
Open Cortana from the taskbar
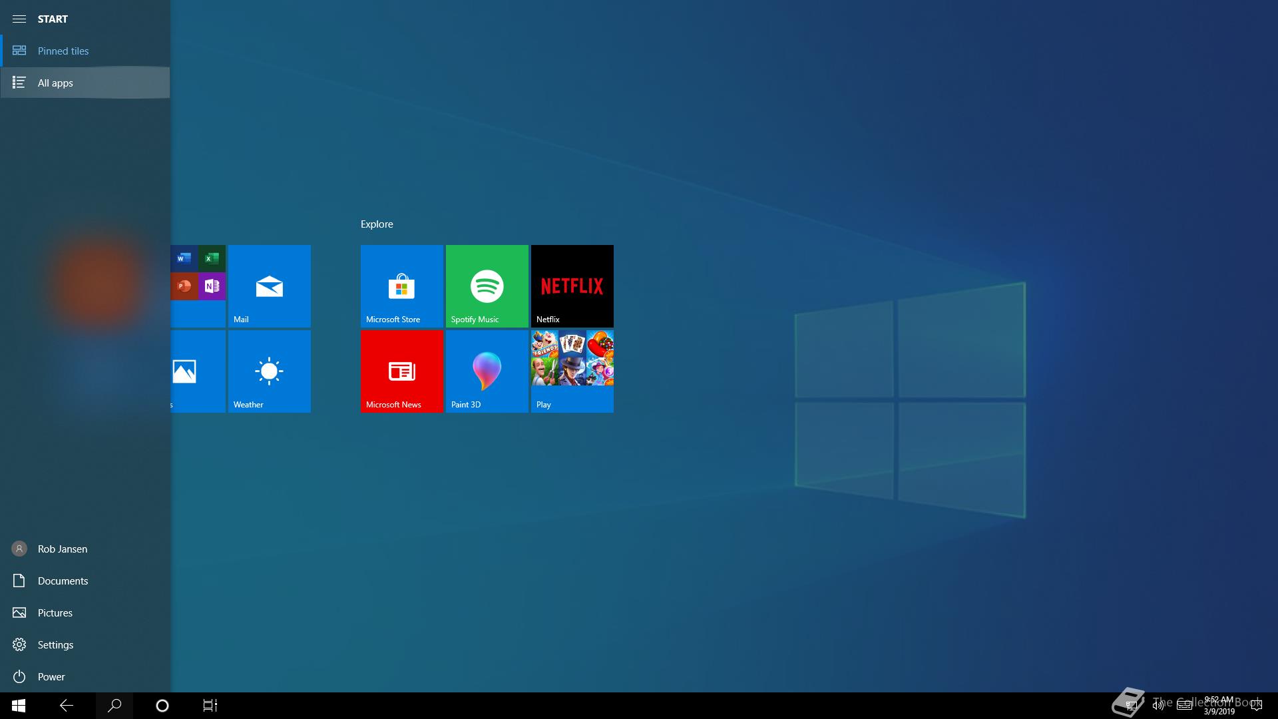click(162, 706)
